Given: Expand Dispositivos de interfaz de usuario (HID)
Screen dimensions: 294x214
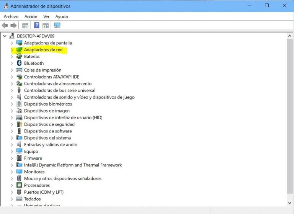Looking at the screenshot, I should point(12,118).
